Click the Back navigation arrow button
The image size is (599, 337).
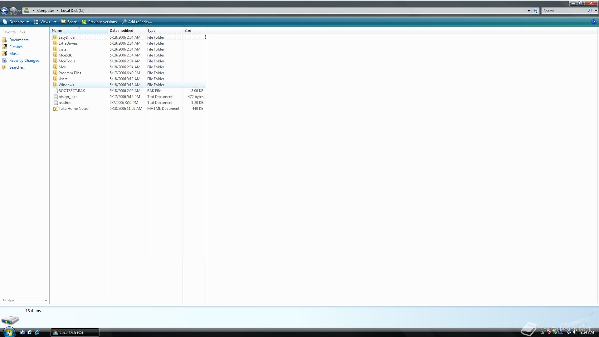click(4, 11)
